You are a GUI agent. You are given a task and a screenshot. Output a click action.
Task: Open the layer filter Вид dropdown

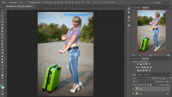(139, 78)
